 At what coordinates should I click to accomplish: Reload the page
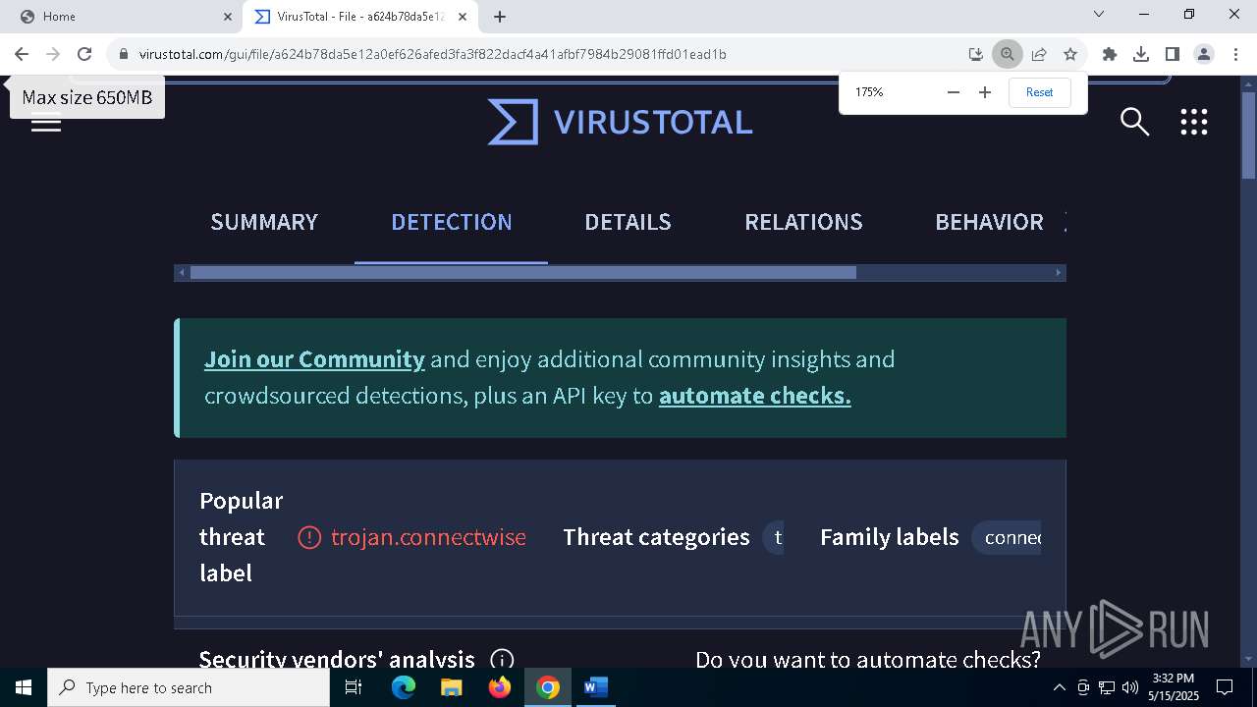tap(84, 54)
